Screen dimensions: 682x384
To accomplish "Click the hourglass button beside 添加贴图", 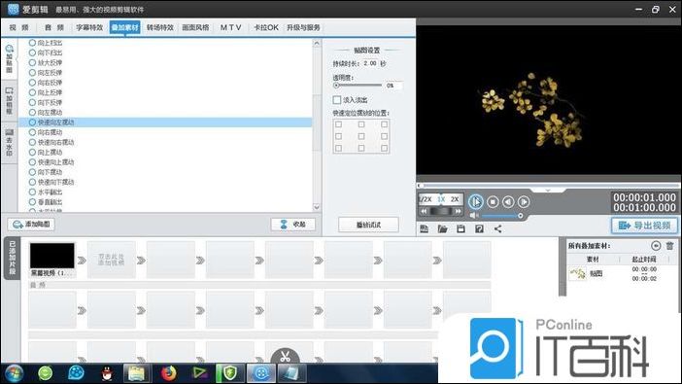I will click(293, 225).
